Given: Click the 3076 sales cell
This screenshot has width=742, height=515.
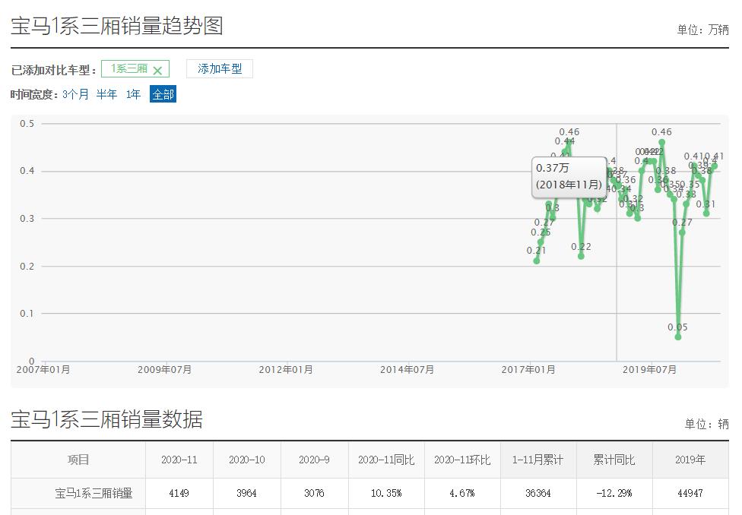Looking at the screenshot, I should (x=314, y=493).
